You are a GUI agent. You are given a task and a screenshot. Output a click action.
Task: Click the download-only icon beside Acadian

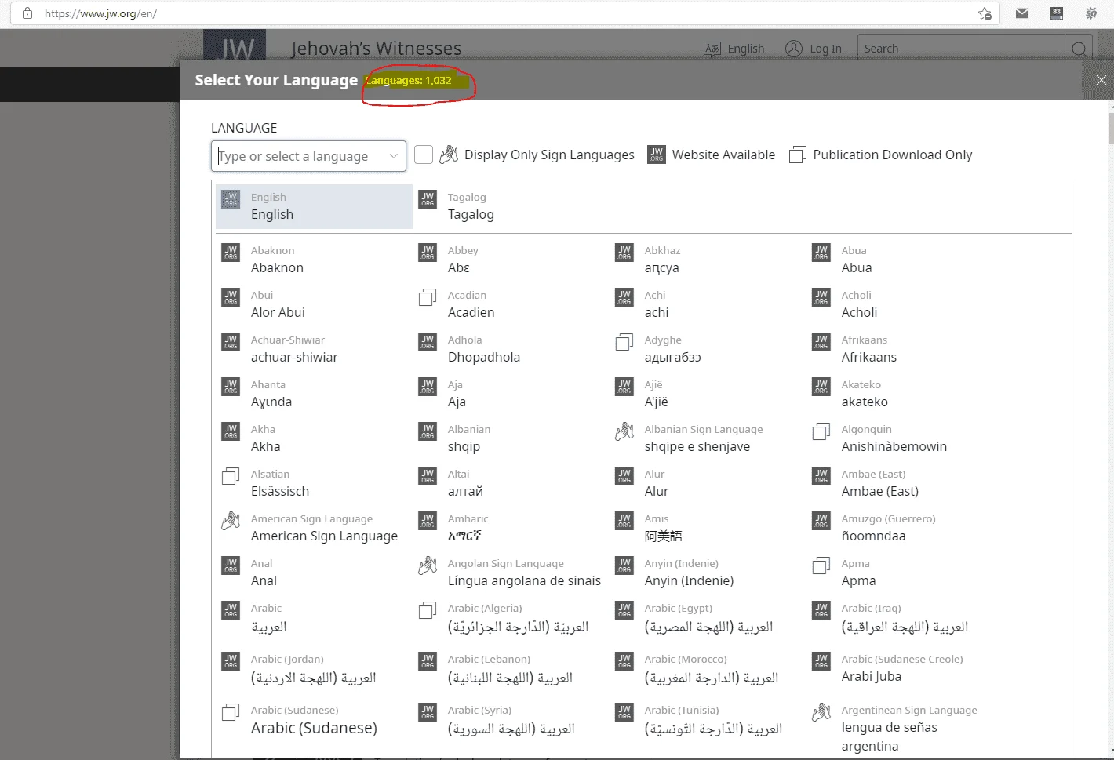pyautogui.click(x=428, y=297)
